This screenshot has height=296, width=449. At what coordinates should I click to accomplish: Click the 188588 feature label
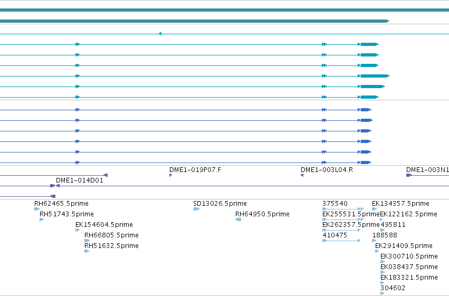pos(385,235)
